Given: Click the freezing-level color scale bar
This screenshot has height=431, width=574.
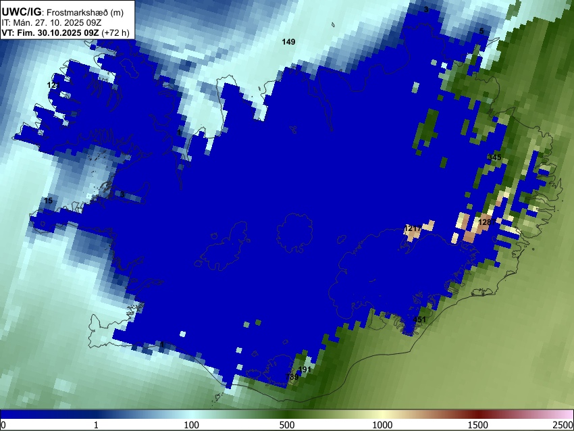Looking at the screenshot, I should point(287,414).
